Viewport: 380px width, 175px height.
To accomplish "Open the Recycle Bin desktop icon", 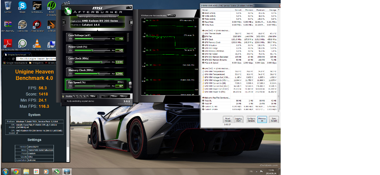I will pyautogui.click(x=8, y=7).
